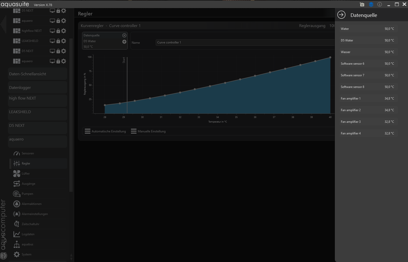This screenshot has width=408, height=262.
Task: Remove the data source with X icon
Action: pos(124,35)
